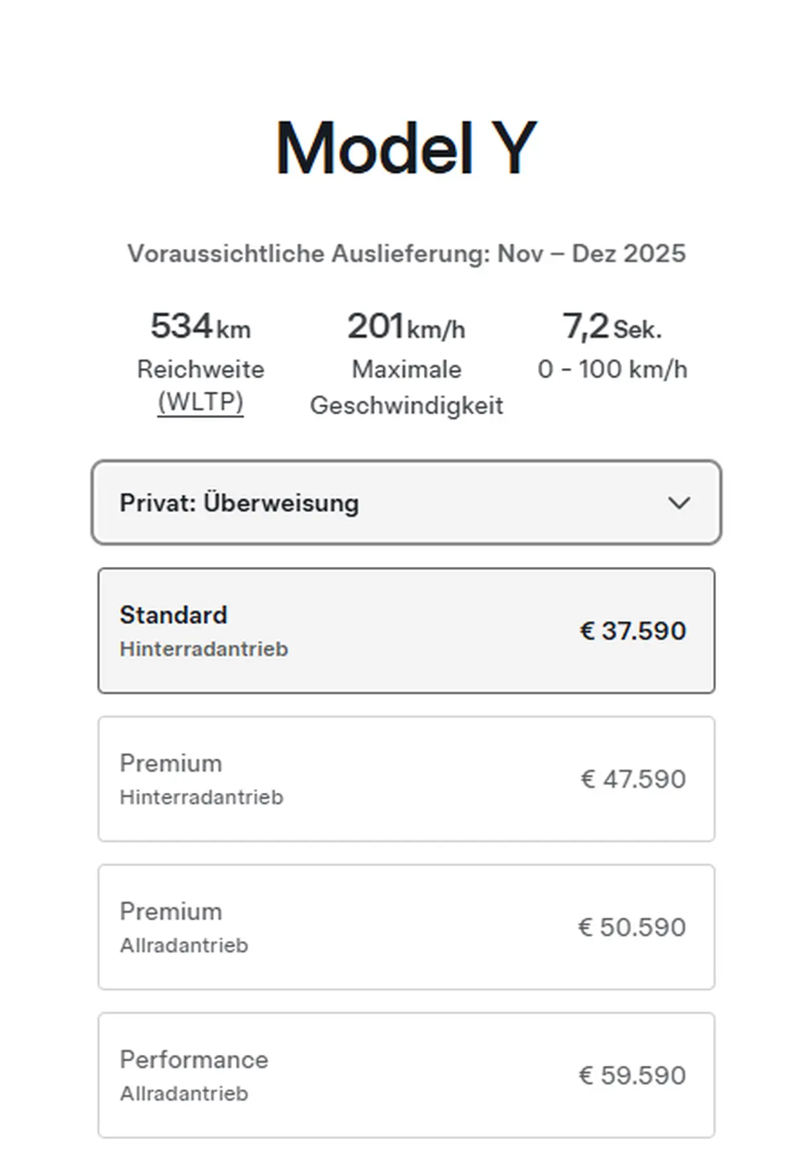Open the underlined WLTP link

pos(201,402)
